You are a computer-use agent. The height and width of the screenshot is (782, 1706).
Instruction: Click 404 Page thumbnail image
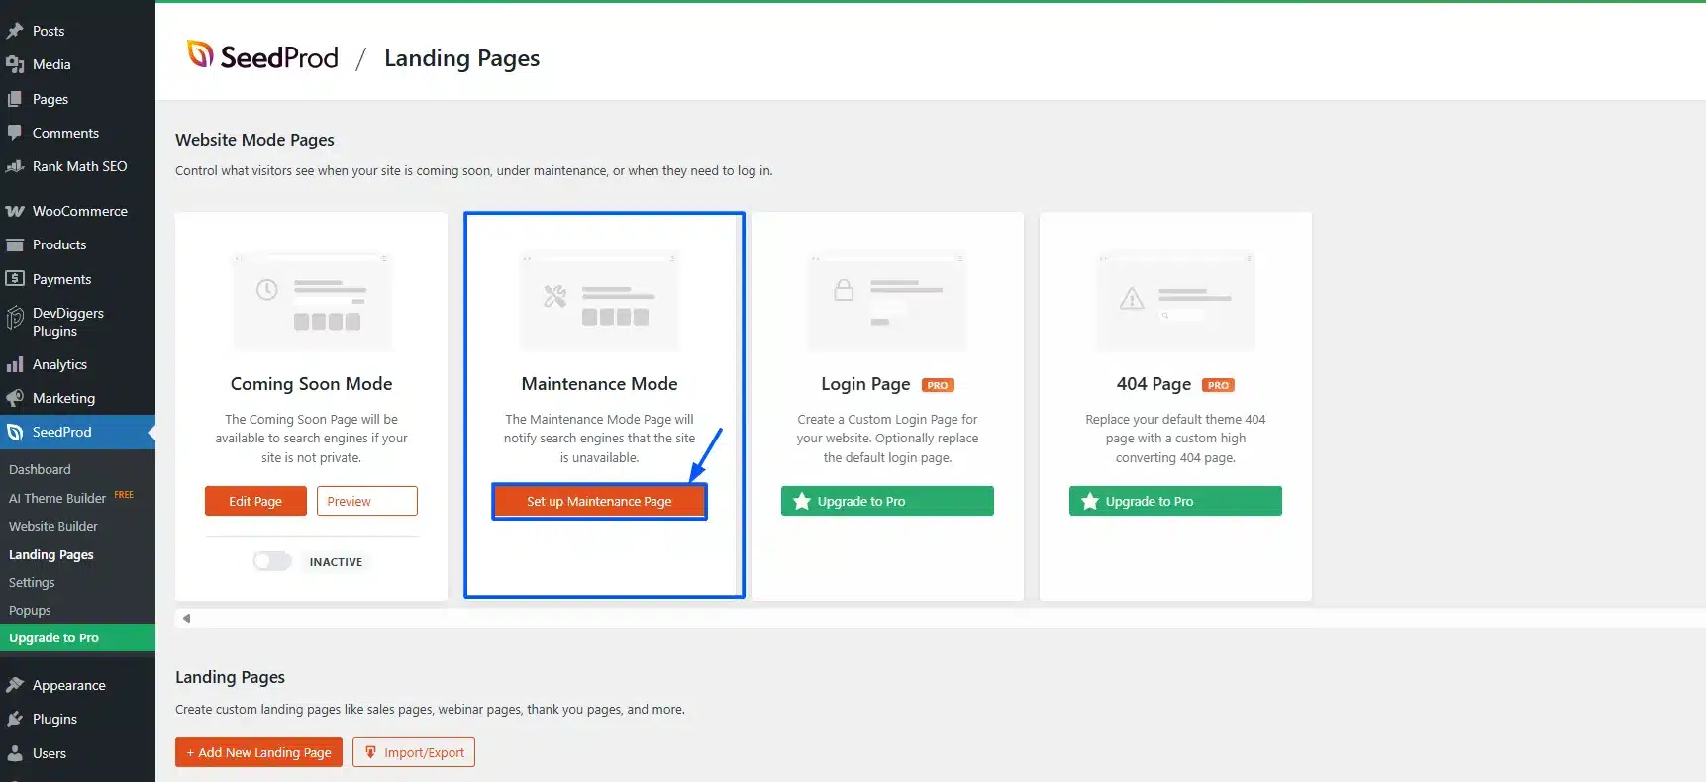(x=1175, y=301)
